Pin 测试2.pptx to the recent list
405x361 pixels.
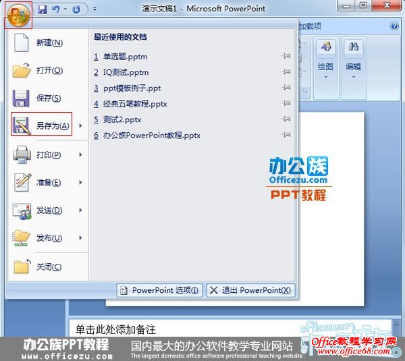[286, 119]
